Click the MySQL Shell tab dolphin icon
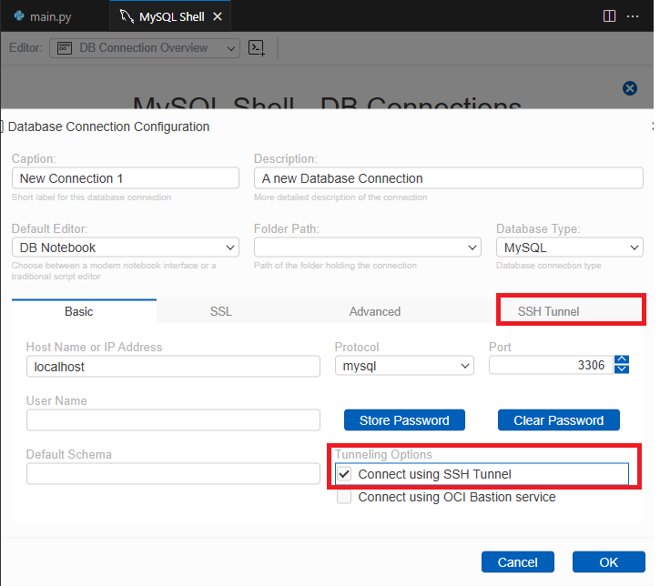The image size is (660, 586). pyautogui.click(x=127, y=16)
